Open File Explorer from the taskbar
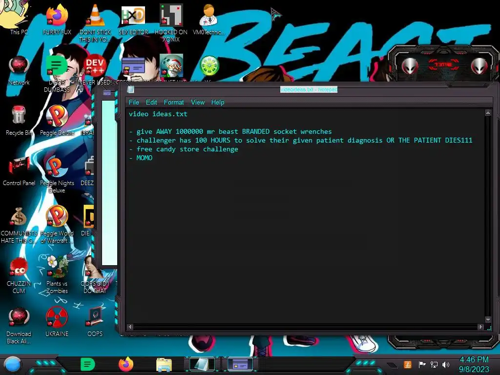The width and height of the screenshot is (500, 375). coord(164,365)
